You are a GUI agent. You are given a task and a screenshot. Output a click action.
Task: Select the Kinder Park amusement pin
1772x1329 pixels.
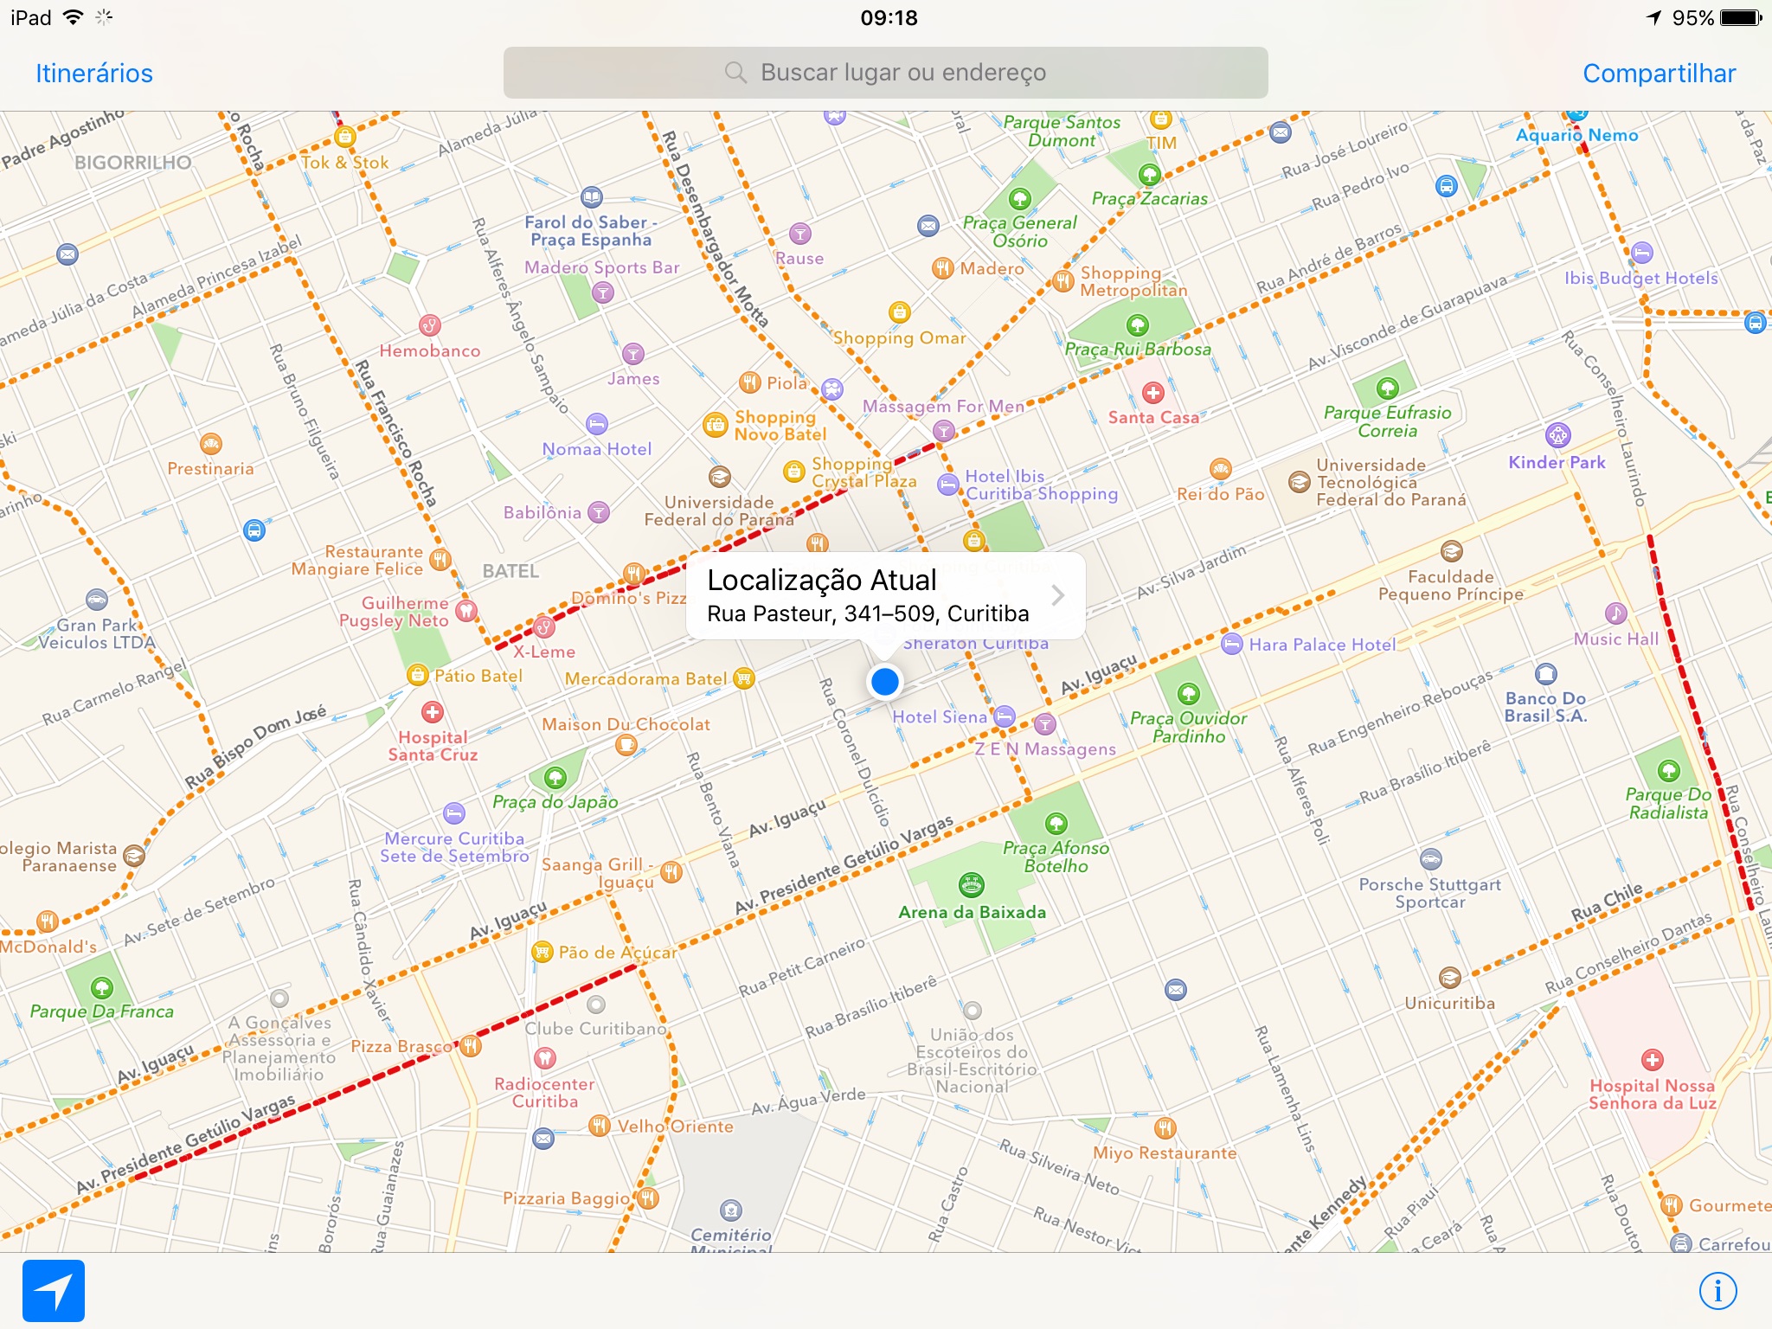click(1557, 435)
